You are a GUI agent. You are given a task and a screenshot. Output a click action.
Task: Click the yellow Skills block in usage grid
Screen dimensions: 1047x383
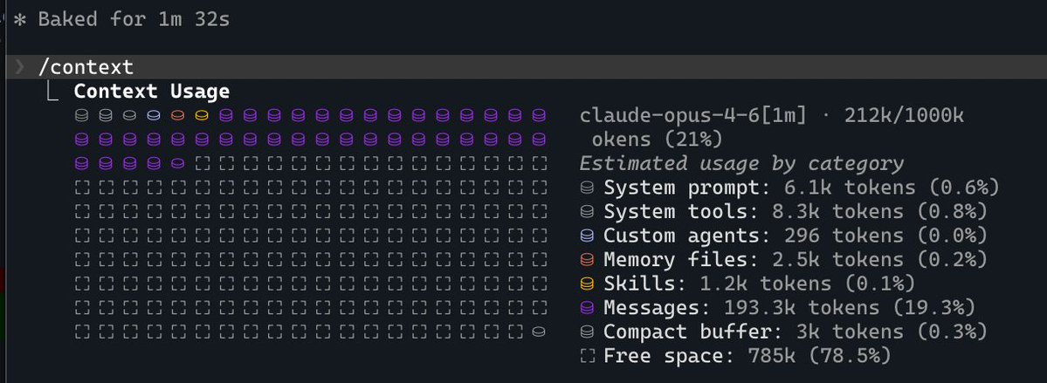202,115
